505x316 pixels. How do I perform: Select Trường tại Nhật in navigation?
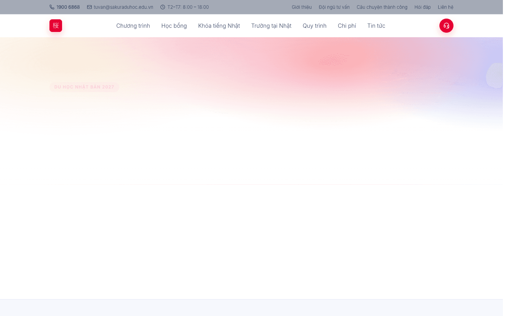[x=271, y=26]
